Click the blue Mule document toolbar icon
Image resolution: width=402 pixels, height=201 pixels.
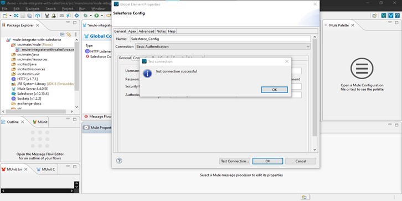(x=69, y=16)
